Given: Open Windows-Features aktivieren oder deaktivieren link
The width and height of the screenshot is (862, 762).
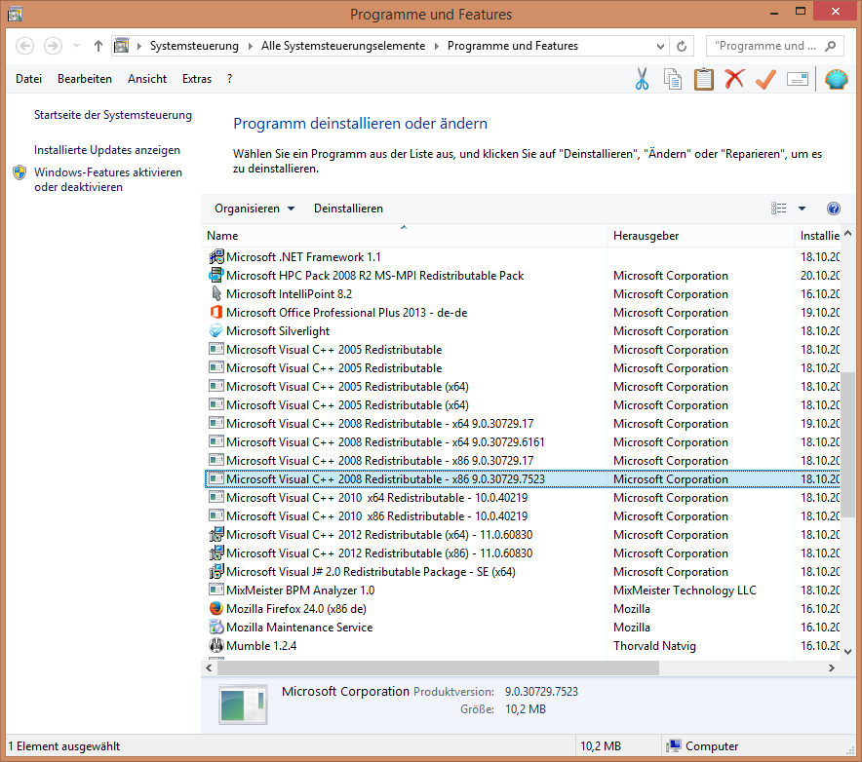Looking at the screenshot, I should pyautogui.click(x=107, y=179).
